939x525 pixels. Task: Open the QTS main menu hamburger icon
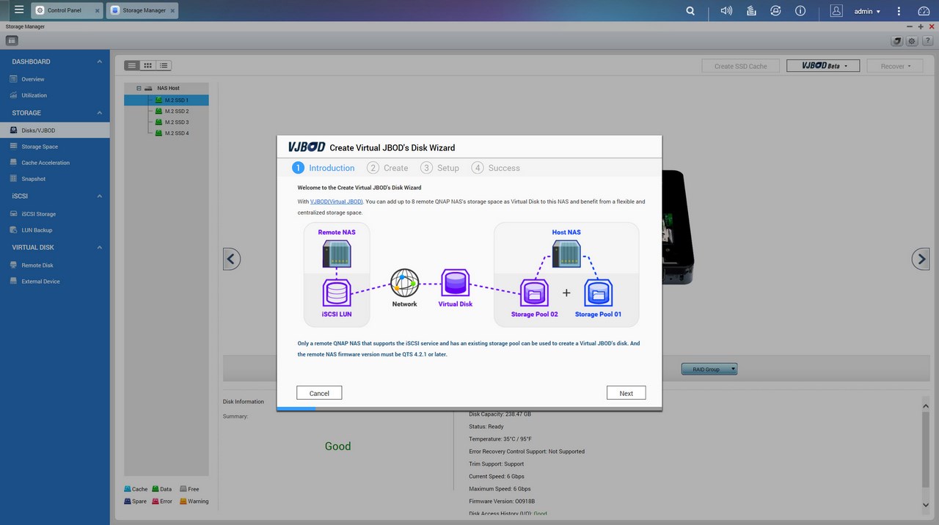18,10
